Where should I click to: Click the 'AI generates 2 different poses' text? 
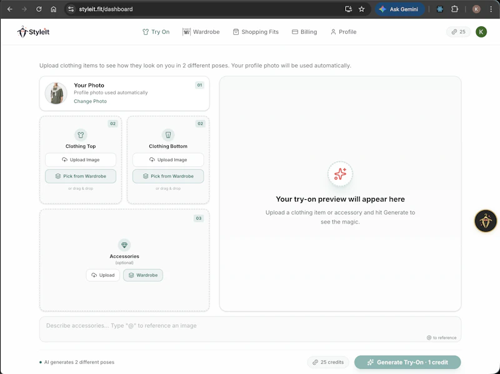[79, 362]
